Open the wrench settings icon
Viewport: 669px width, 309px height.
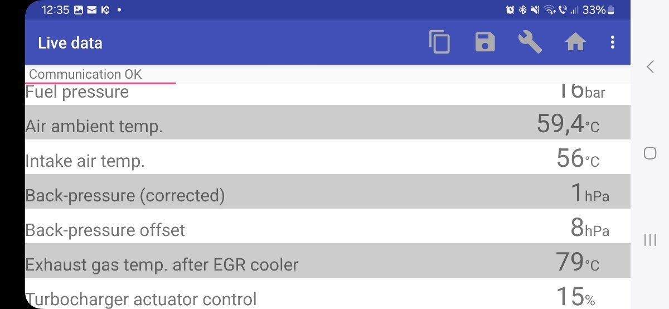point(530,42)
